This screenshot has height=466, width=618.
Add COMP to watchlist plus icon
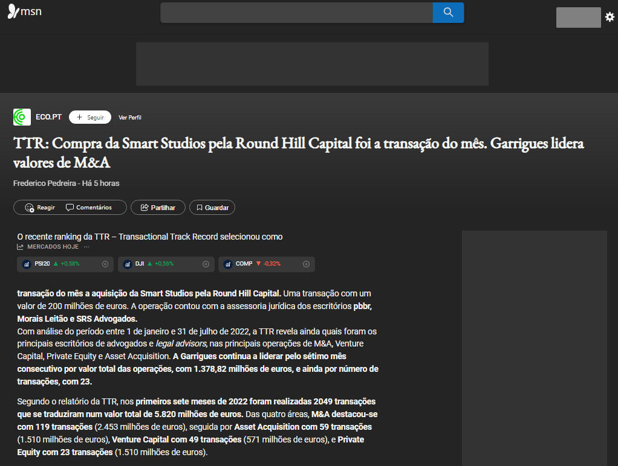click(306, 264)
